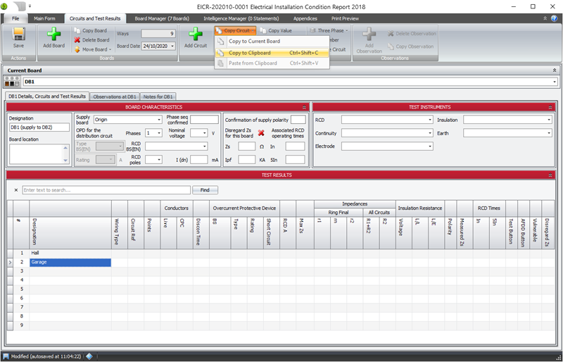563x362 pixels.
Task: Open the Nominal voltage dropdown
Action: 205,133
